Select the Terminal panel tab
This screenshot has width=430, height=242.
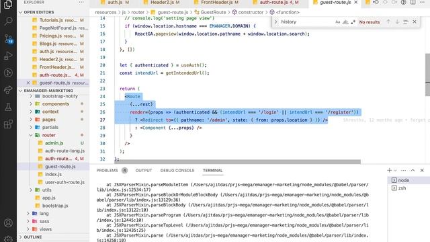[x=212, y=170]
